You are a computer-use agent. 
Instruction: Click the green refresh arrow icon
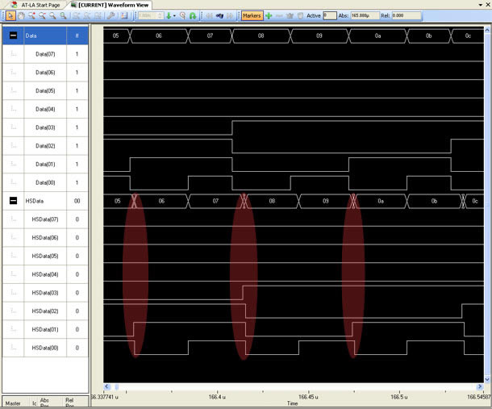pyautogui.click(x=193, y=15)
